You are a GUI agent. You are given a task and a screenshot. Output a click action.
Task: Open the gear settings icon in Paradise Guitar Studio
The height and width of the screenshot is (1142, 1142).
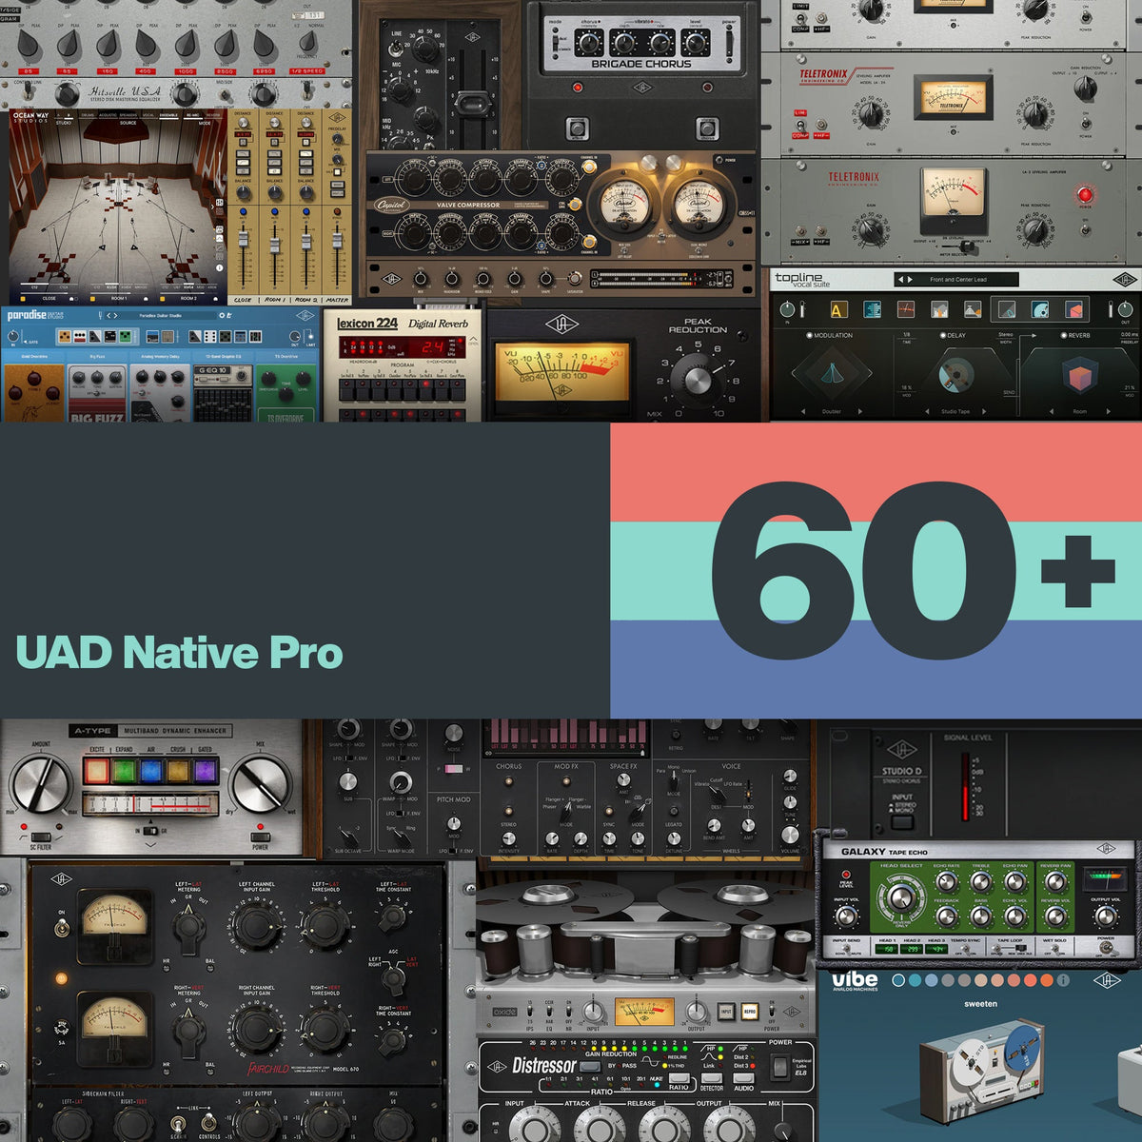[224, 315]
